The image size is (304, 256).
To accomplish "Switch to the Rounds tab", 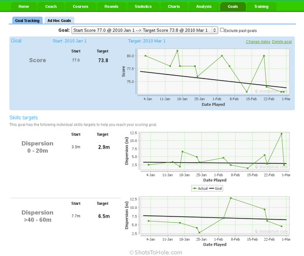I will pyautogui.click(x=111, y=7).
